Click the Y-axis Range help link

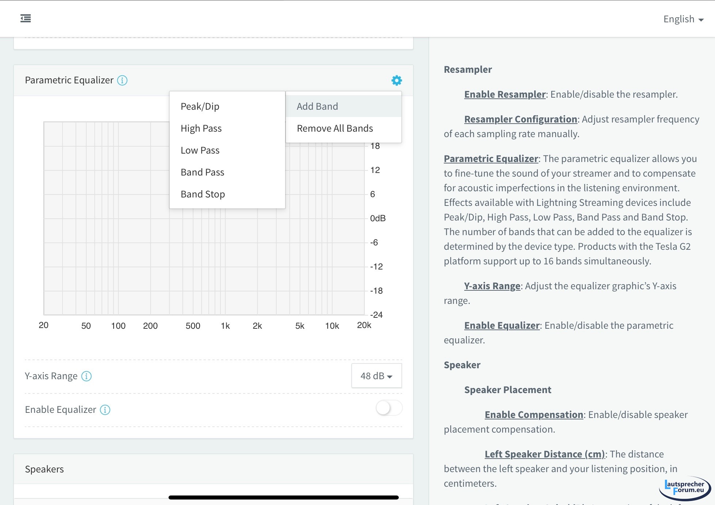click(492, 286)
